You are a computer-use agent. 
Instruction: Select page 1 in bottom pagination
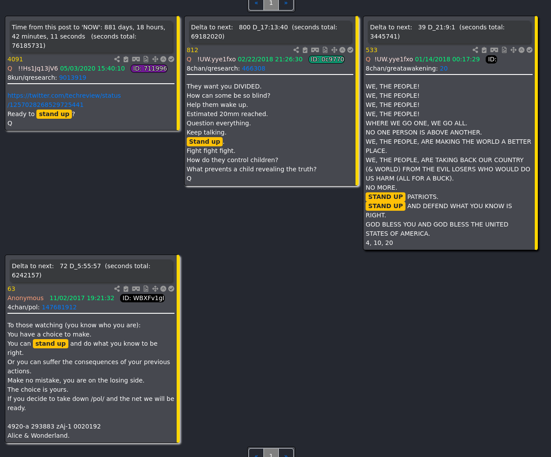[x=271, y=454]
